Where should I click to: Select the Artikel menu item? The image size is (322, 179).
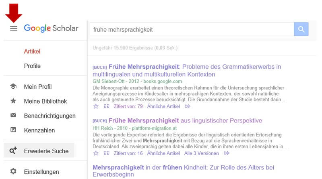[32, 51]
